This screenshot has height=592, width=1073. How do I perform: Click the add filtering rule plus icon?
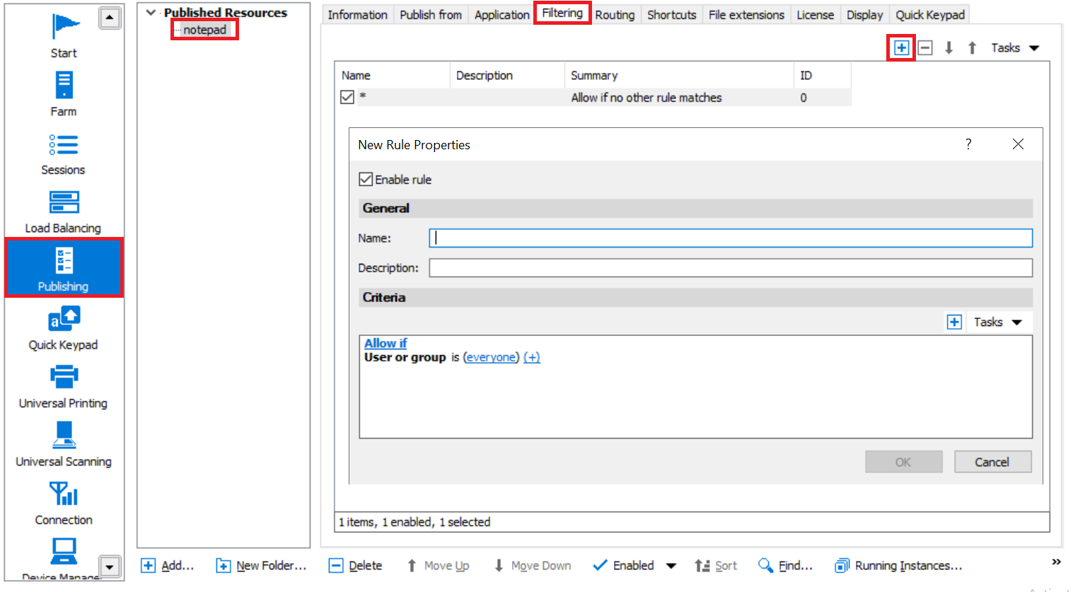(x=901, y=48)
